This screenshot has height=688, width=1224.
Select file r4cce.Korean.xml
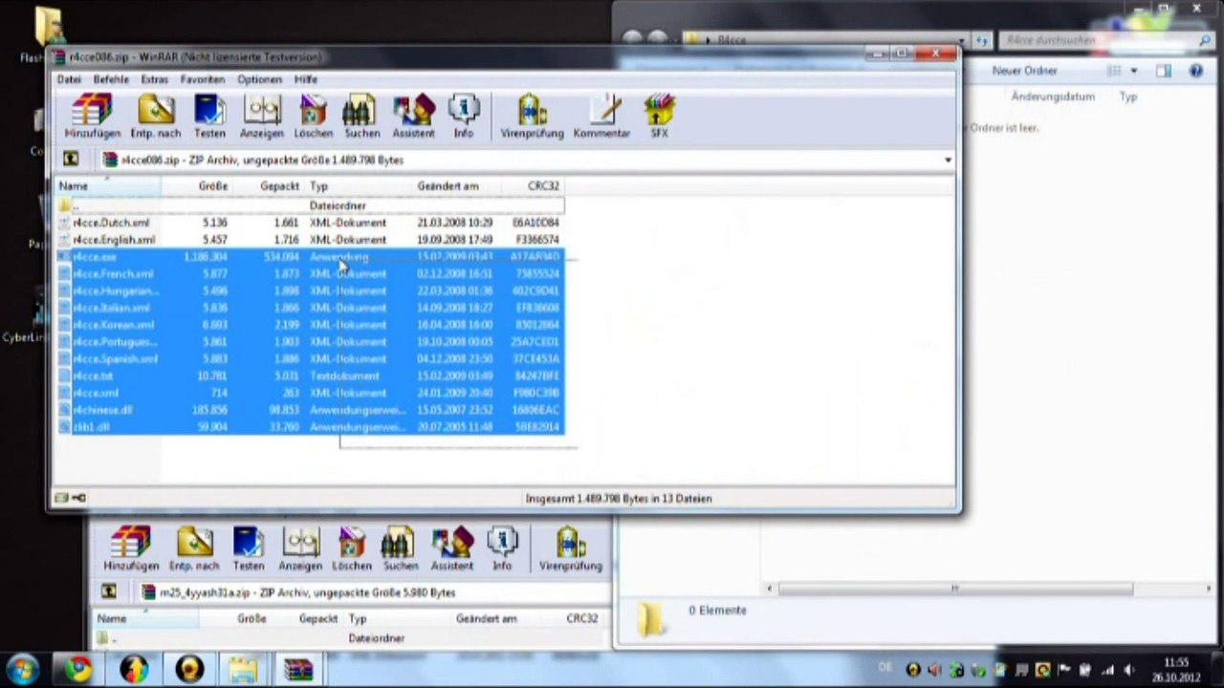pyautogui.click(x=311, y=325)
